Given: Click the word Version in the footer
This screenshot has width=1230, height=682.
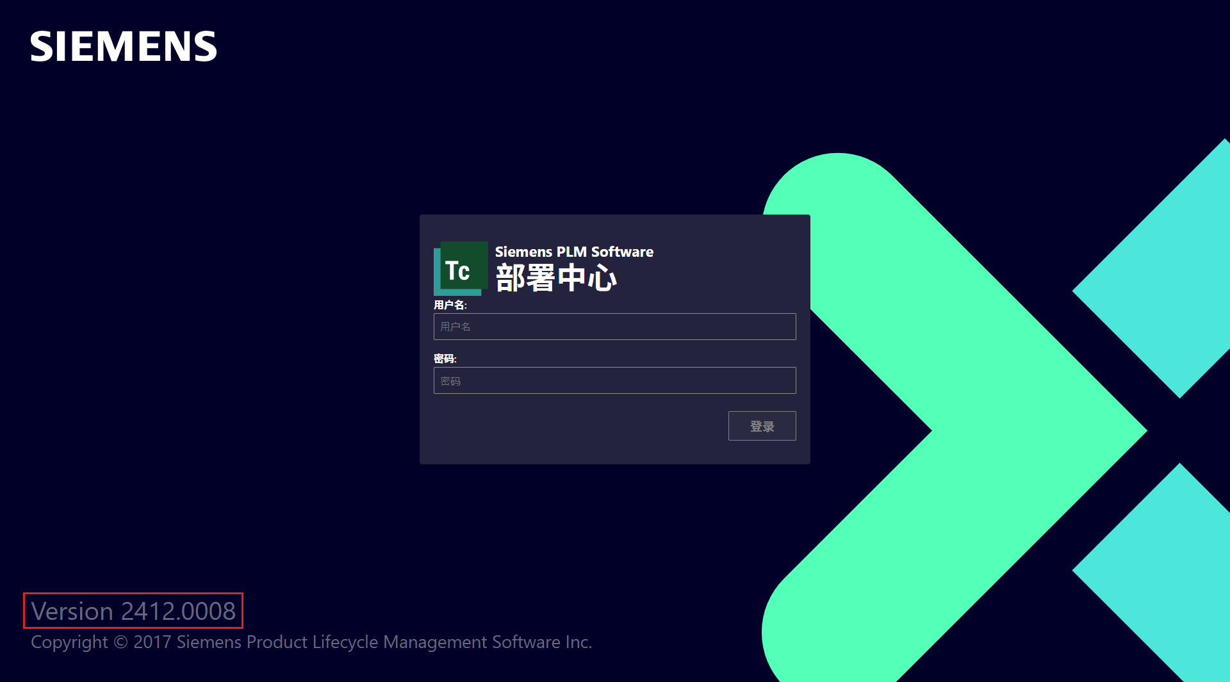Looking at the screenshot, I should 72,611.
